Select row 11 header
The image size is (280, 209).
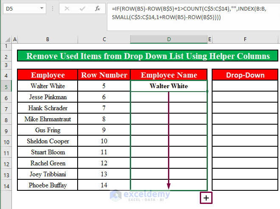[6, 153]
